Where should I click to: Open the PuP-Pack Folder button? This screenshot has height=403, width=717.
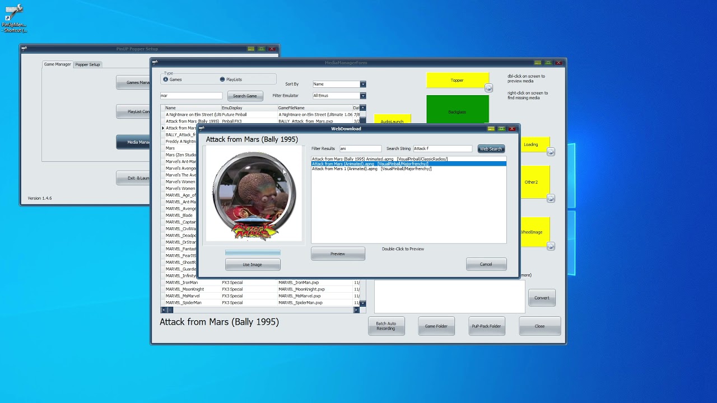point(487,326)
